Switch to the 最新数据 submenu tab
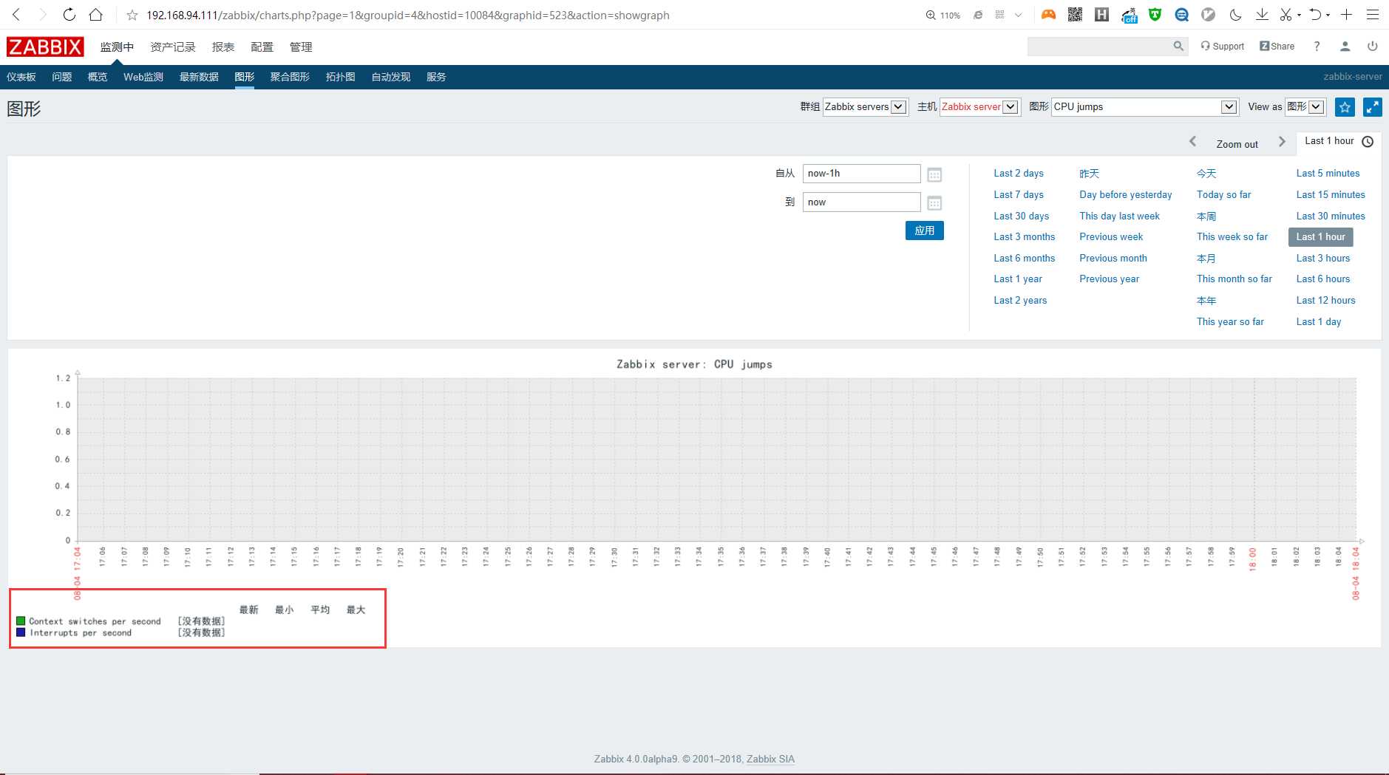This screenshot has width=1389, height=775. coord(199,77)
